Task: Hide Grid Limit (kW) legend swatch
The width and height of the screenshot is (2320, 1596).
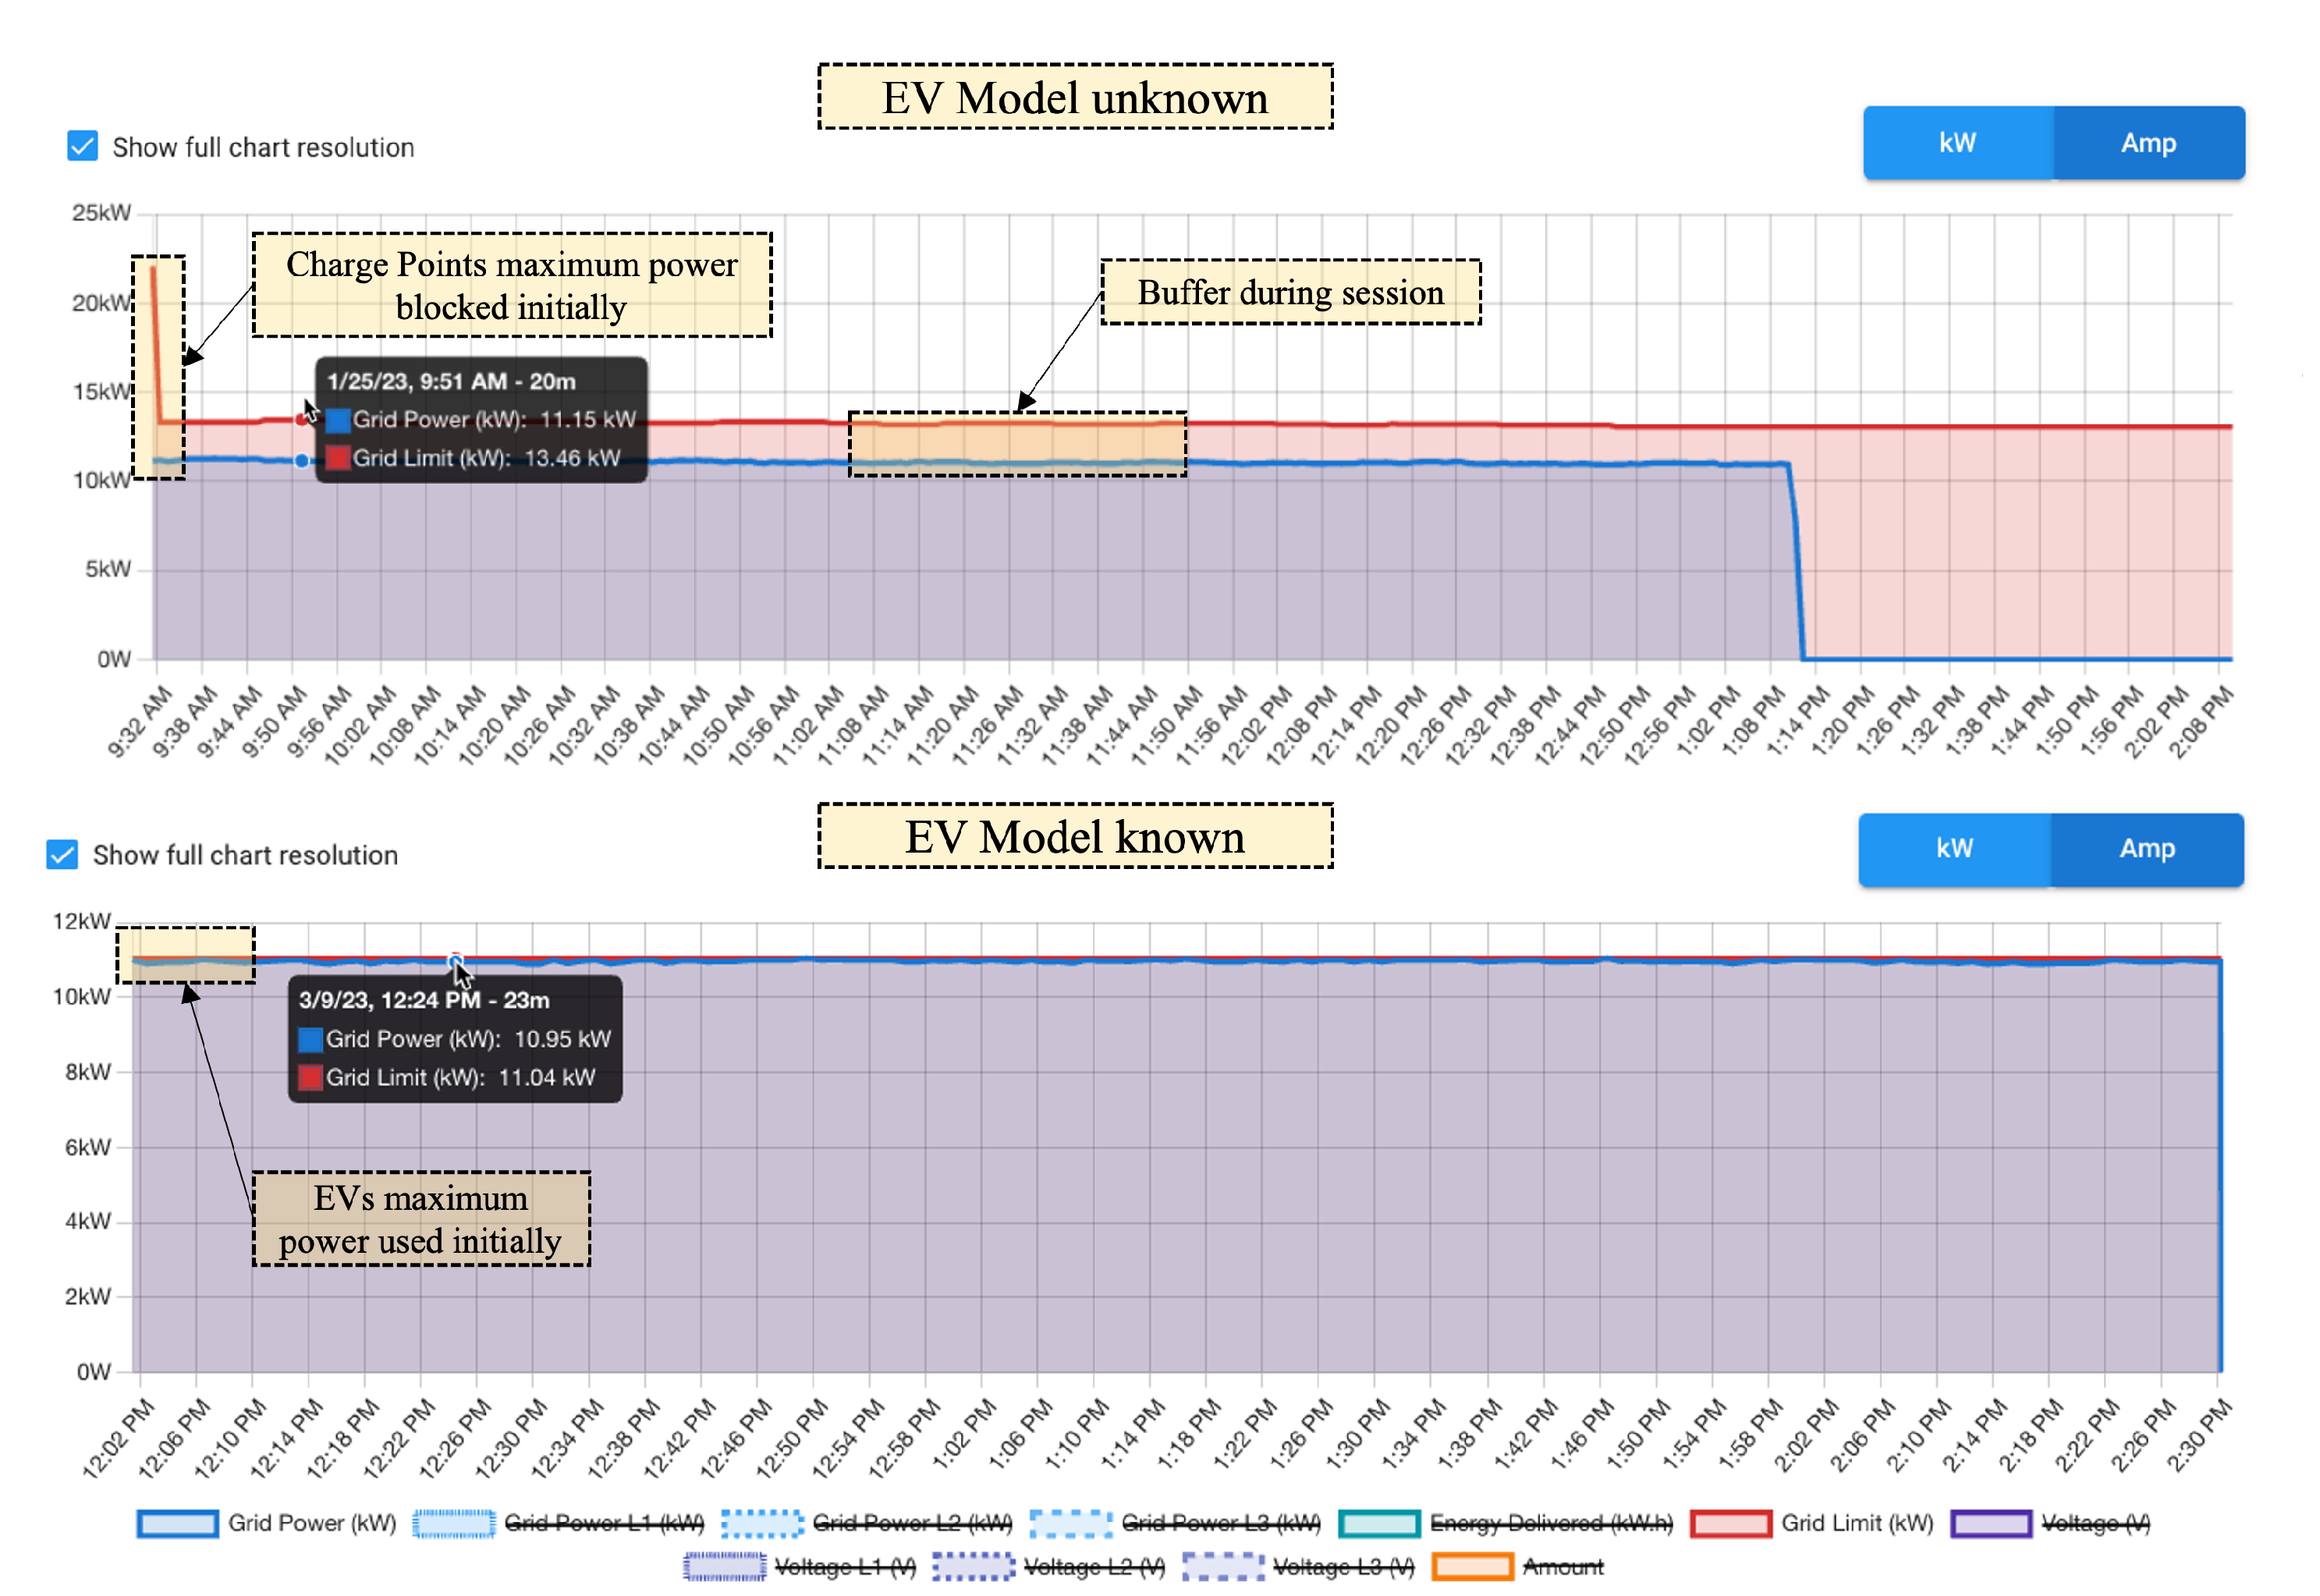Action: pos(1733,1525)
